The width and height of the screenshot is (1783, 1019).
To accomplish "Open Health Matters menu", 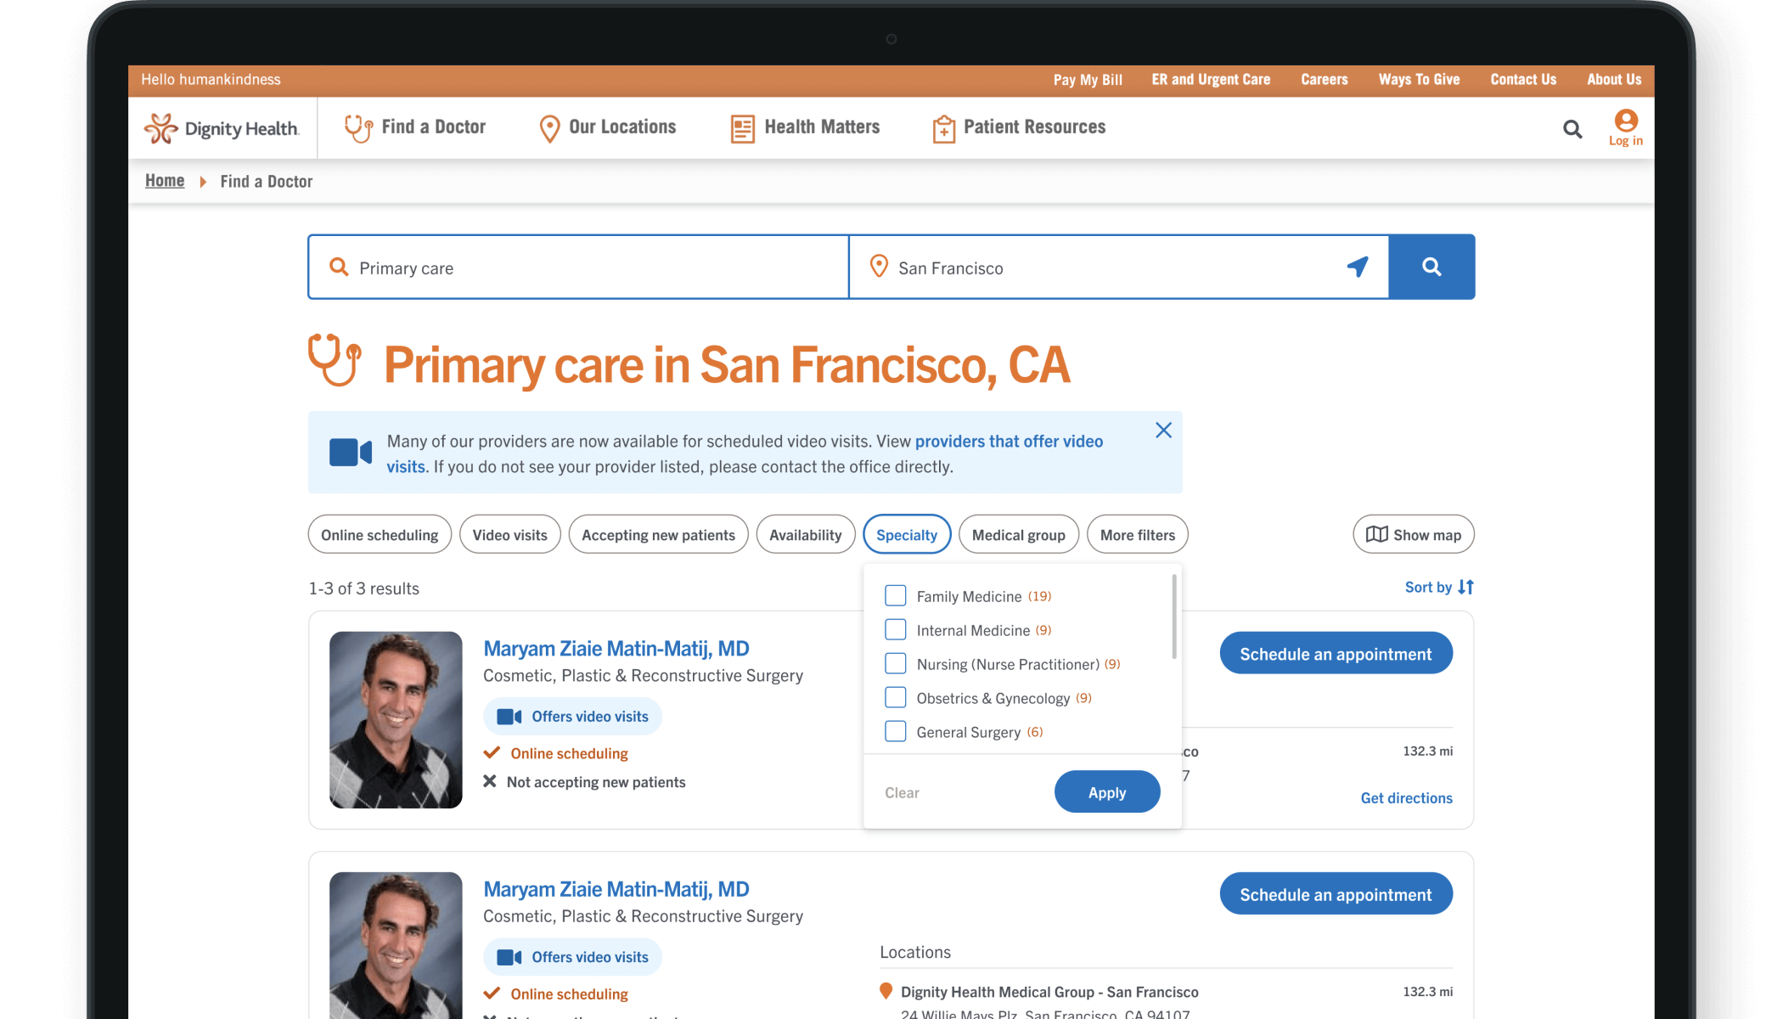I will (x=806, y=127).
